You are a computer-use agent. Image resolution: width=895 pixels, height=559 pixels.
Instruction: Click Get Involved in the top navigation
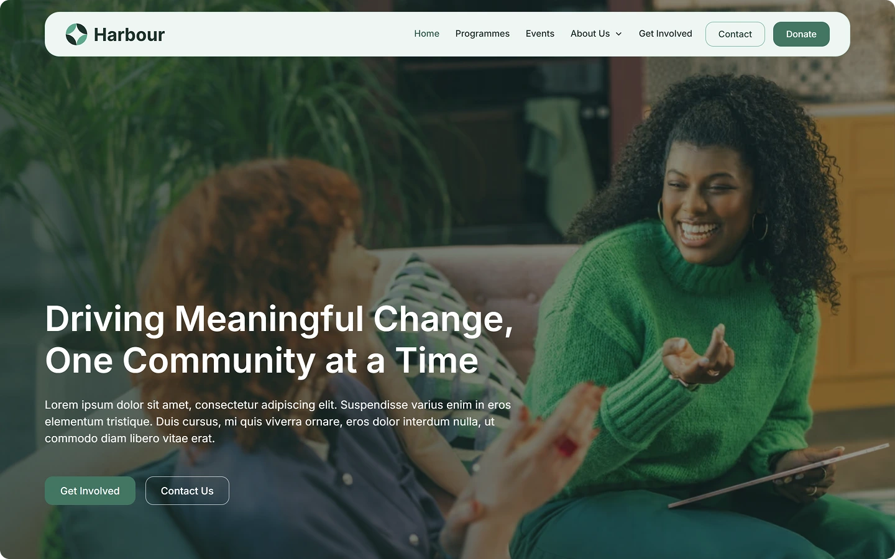pos(665,34)
